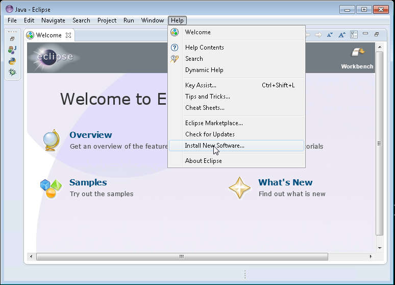
Task: Click the Eclipse title bar icon
Action: 9,9
